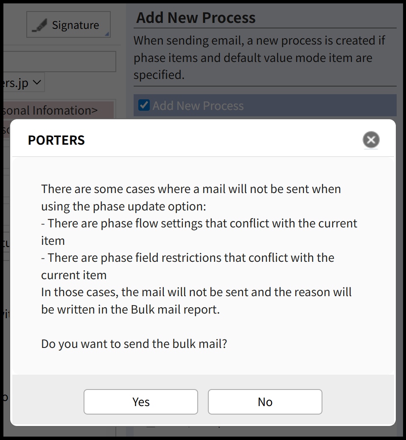406x440 pixels.
Task: Uncheck the Add New Process checkbox
Action: click(x=144, y=105)
